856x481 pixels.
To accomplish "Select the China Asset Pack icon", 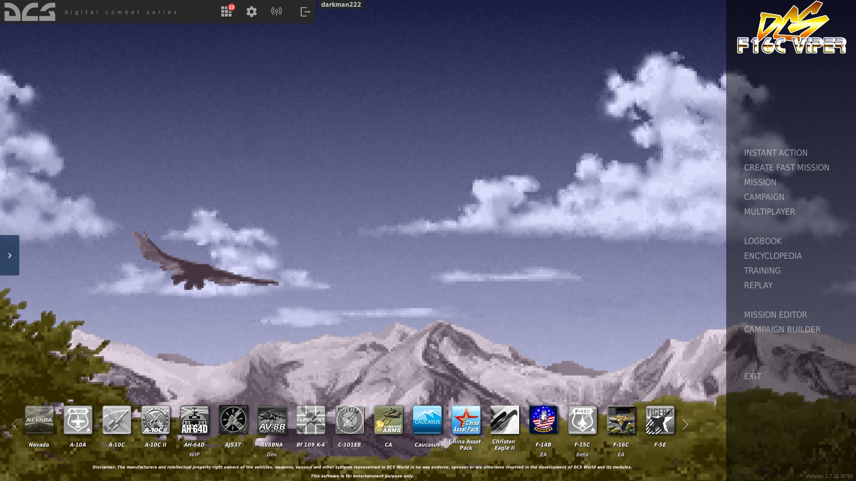I will [466, 420].
